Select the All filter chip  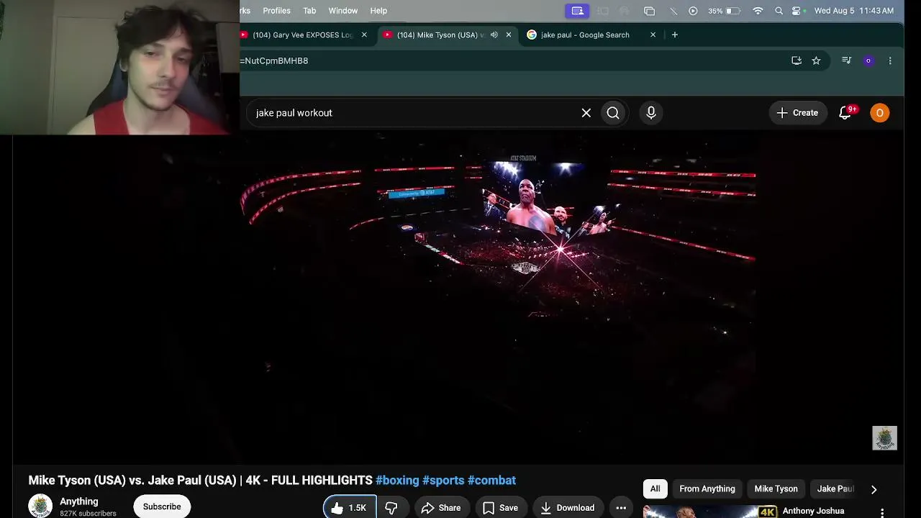point(655,489)
